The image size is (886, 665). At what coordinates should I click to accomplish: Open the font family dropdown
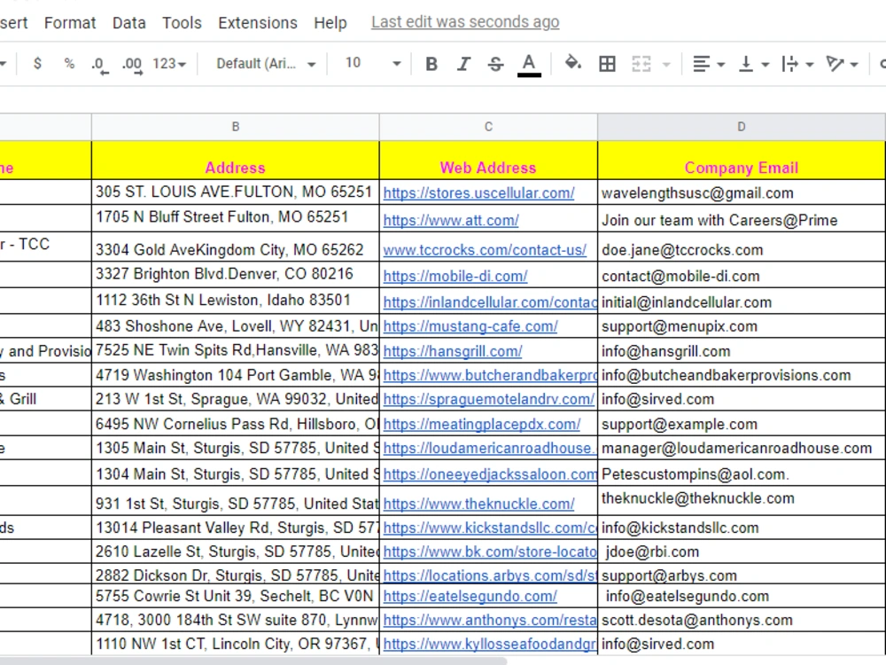pyautogui.click(x=266, y=63)
